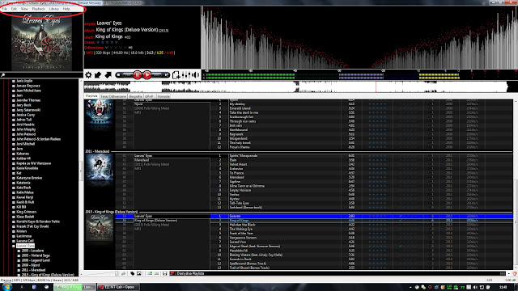Seek within the waveform seekbar
The image size is (518, 291).
pyautogui.click(x=295, y=86)
